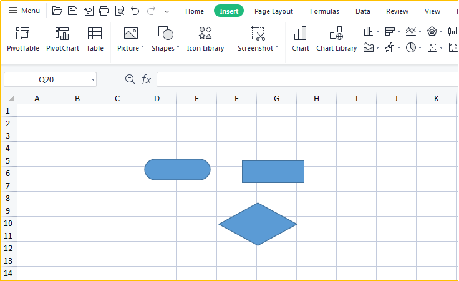Open the Menu button
The image size is (459, 281).
point(24,11)
